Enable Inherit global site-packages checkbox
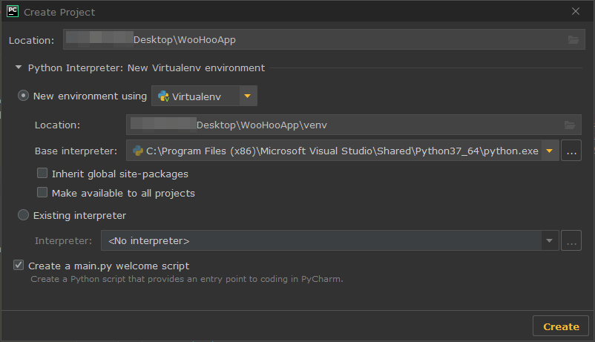The image size is (595, 342). tap(42, 173)
